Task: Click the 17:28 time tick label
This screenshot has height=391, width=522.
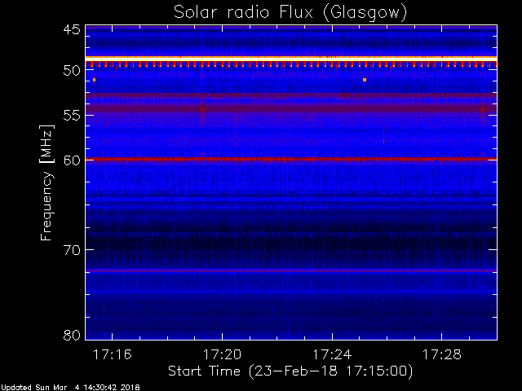Action: click(442, 354)
